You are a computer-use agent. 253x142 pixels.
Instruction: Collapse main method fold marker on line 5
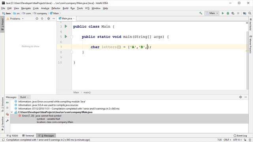click(72, 37)
